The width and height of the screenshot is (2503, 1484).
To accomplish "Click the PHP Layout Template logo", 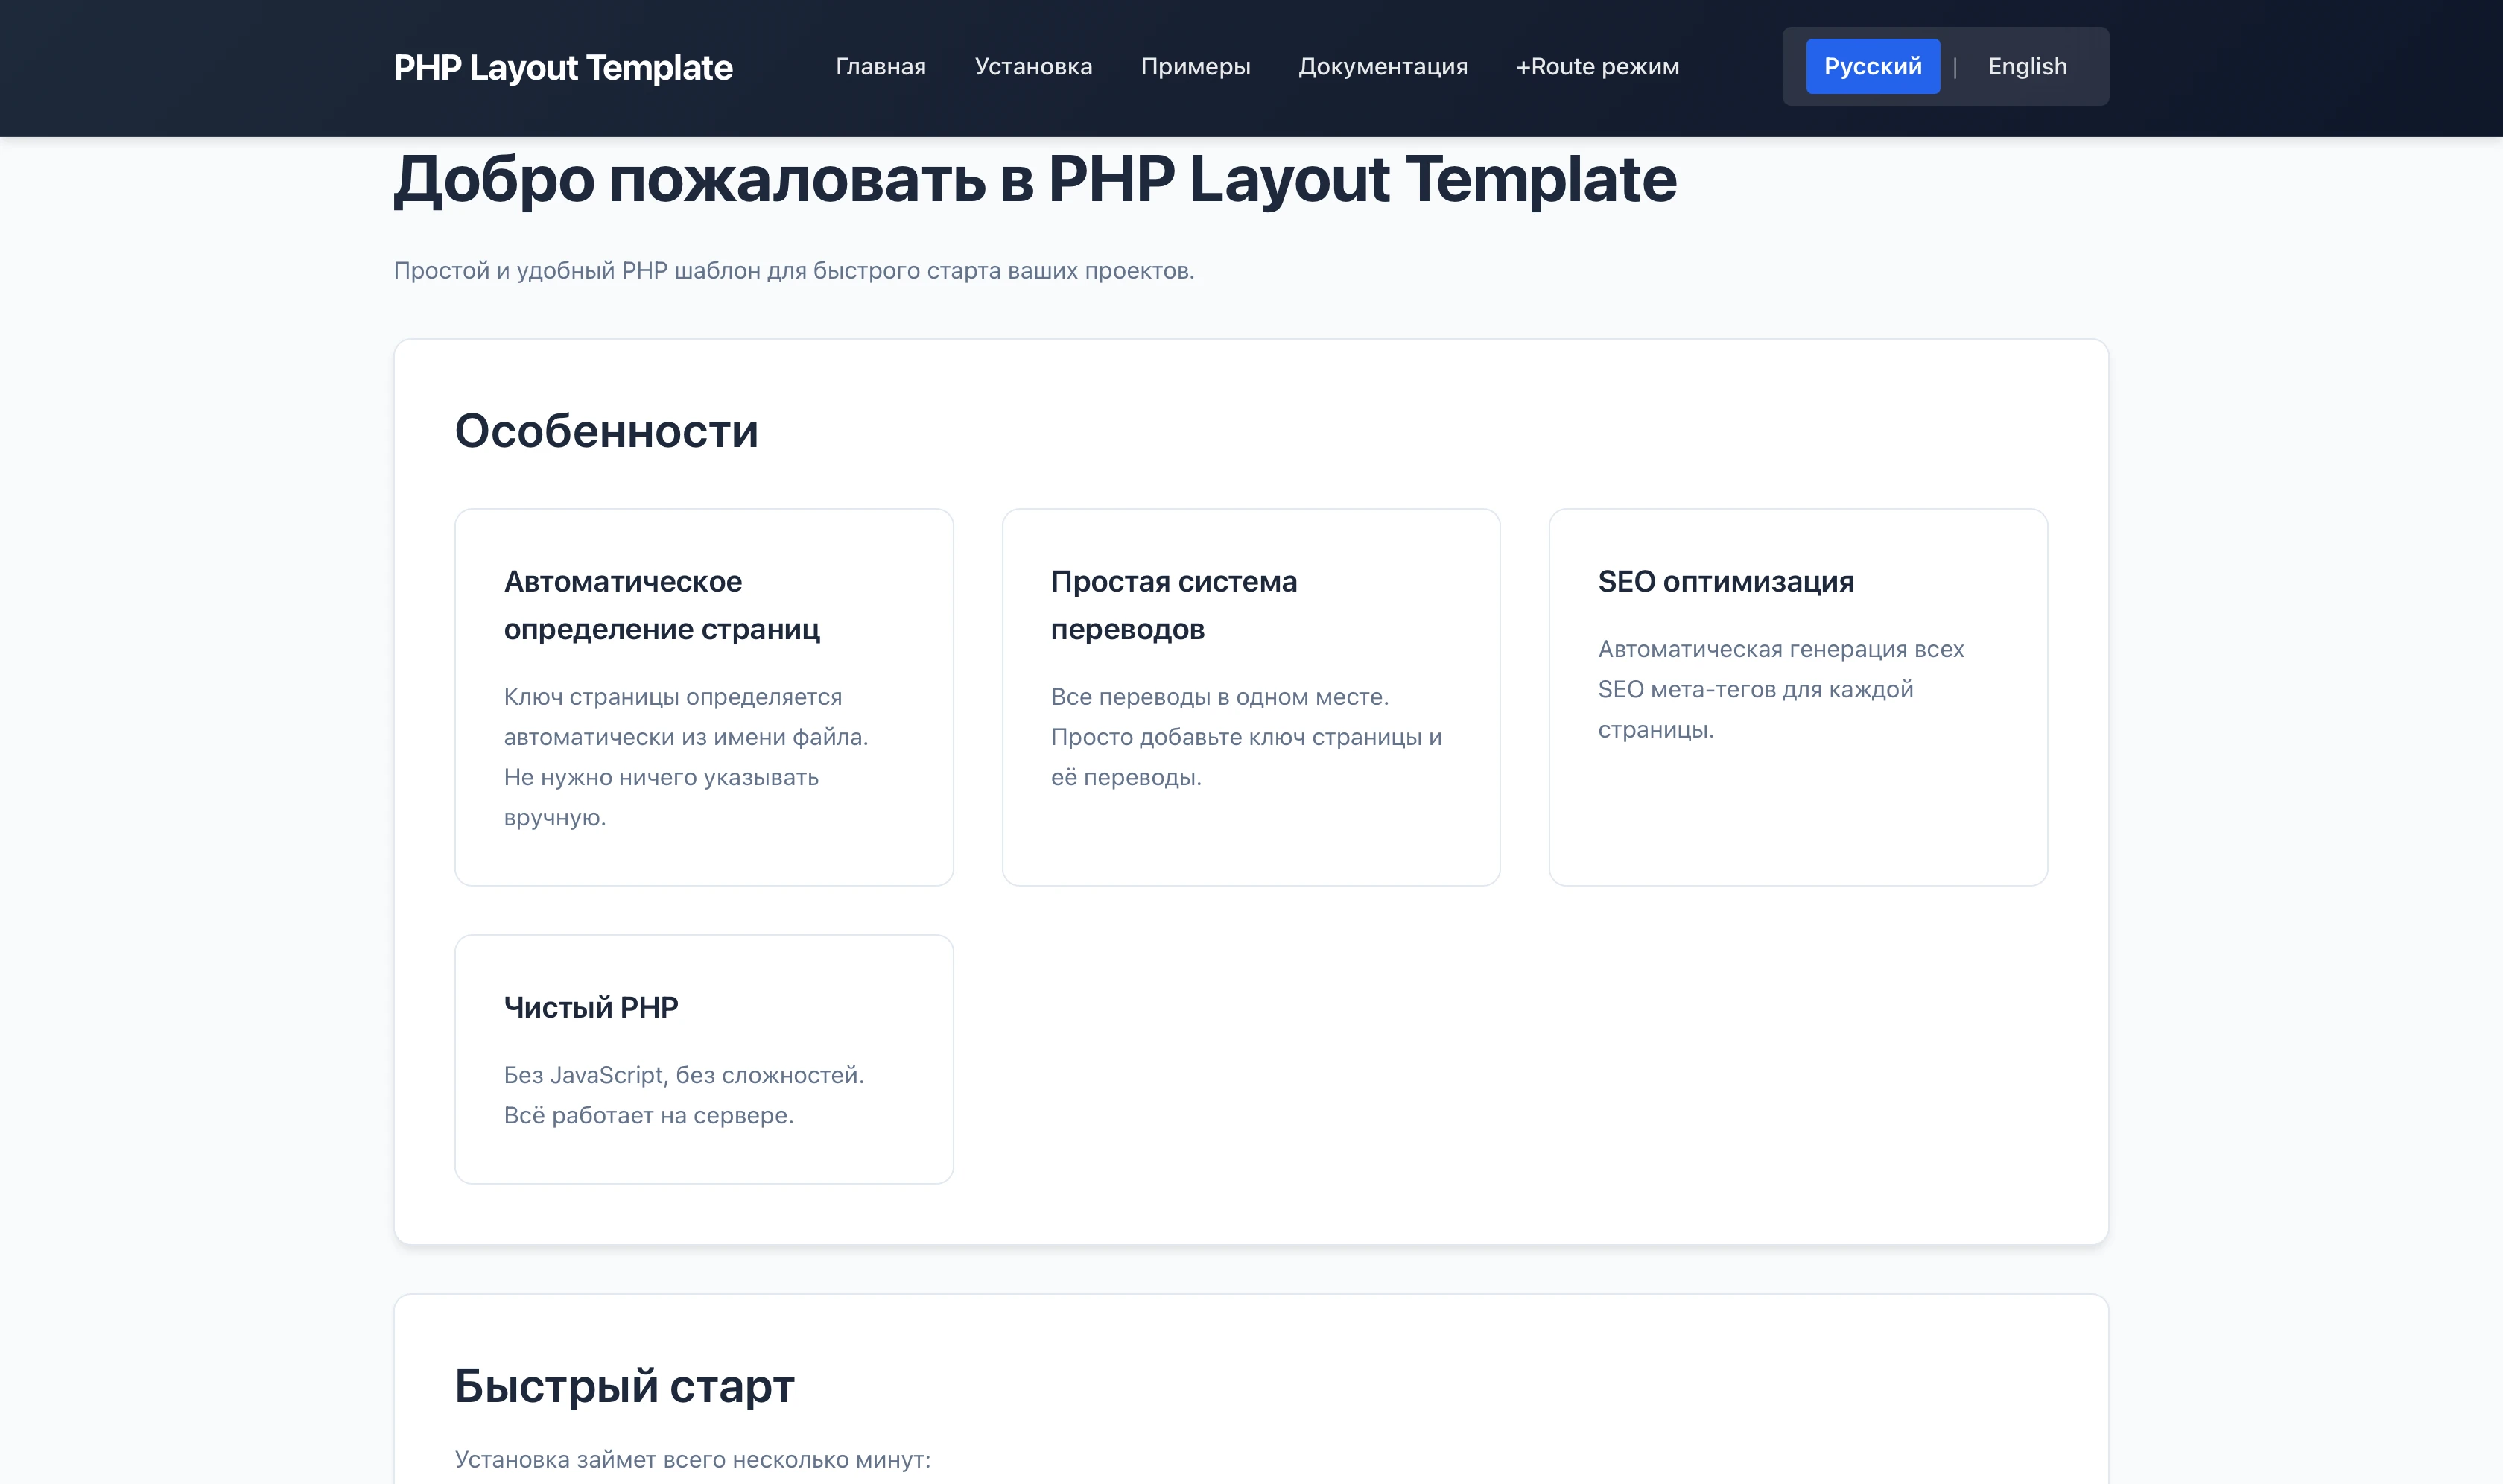I will click(563, 67).
